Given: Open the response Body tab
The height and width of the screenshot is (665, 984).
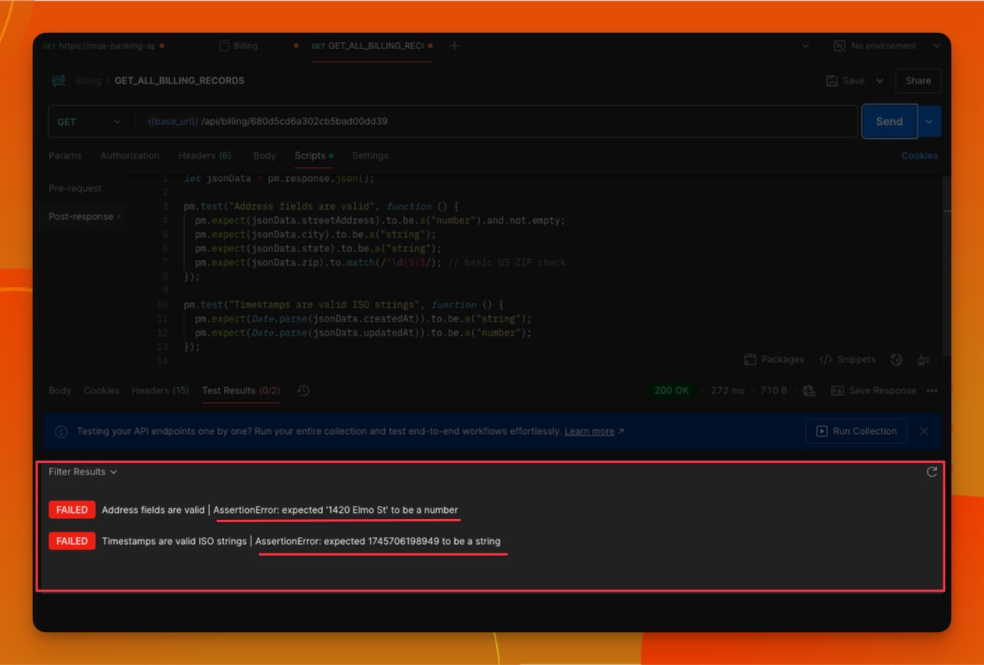Looking at the screenshot, I should pyautogui.click(x=59, y=390).
